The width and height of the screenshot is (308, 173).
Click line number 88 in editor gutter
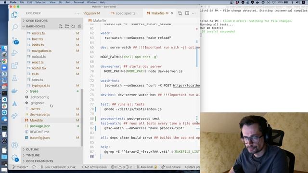coord(92,157)
